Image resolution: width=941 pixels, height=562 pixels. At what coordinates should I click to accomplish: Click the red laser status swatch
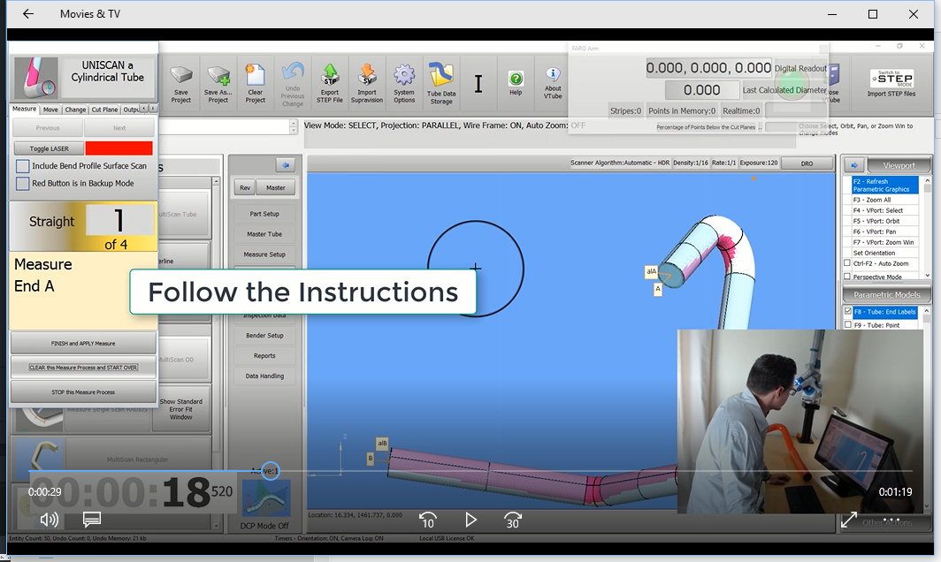coord(119,148)
